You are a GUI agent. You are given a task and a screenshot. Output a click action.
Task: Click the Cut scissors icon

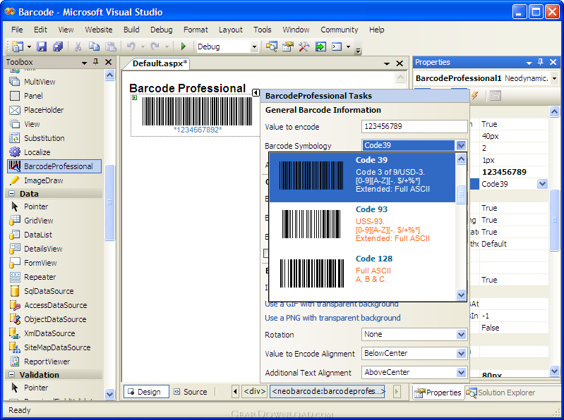click(x=78, y=47)
